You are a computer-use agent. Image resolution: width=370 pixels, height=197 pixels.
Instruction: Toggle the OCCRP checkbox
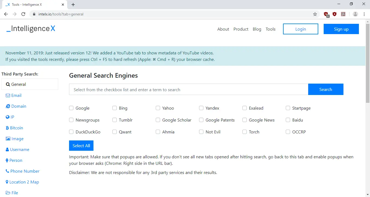coord(288,132)
